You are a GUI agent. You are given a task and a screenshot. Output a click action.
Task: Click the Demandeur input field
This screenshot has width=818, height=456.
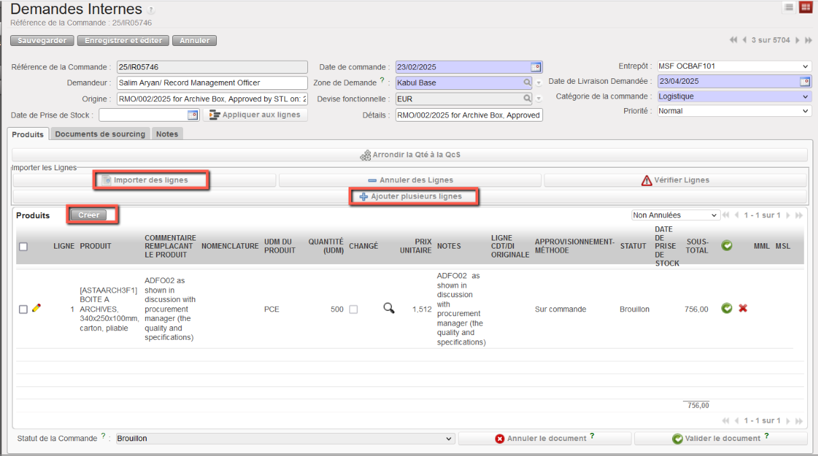(211, 82)
